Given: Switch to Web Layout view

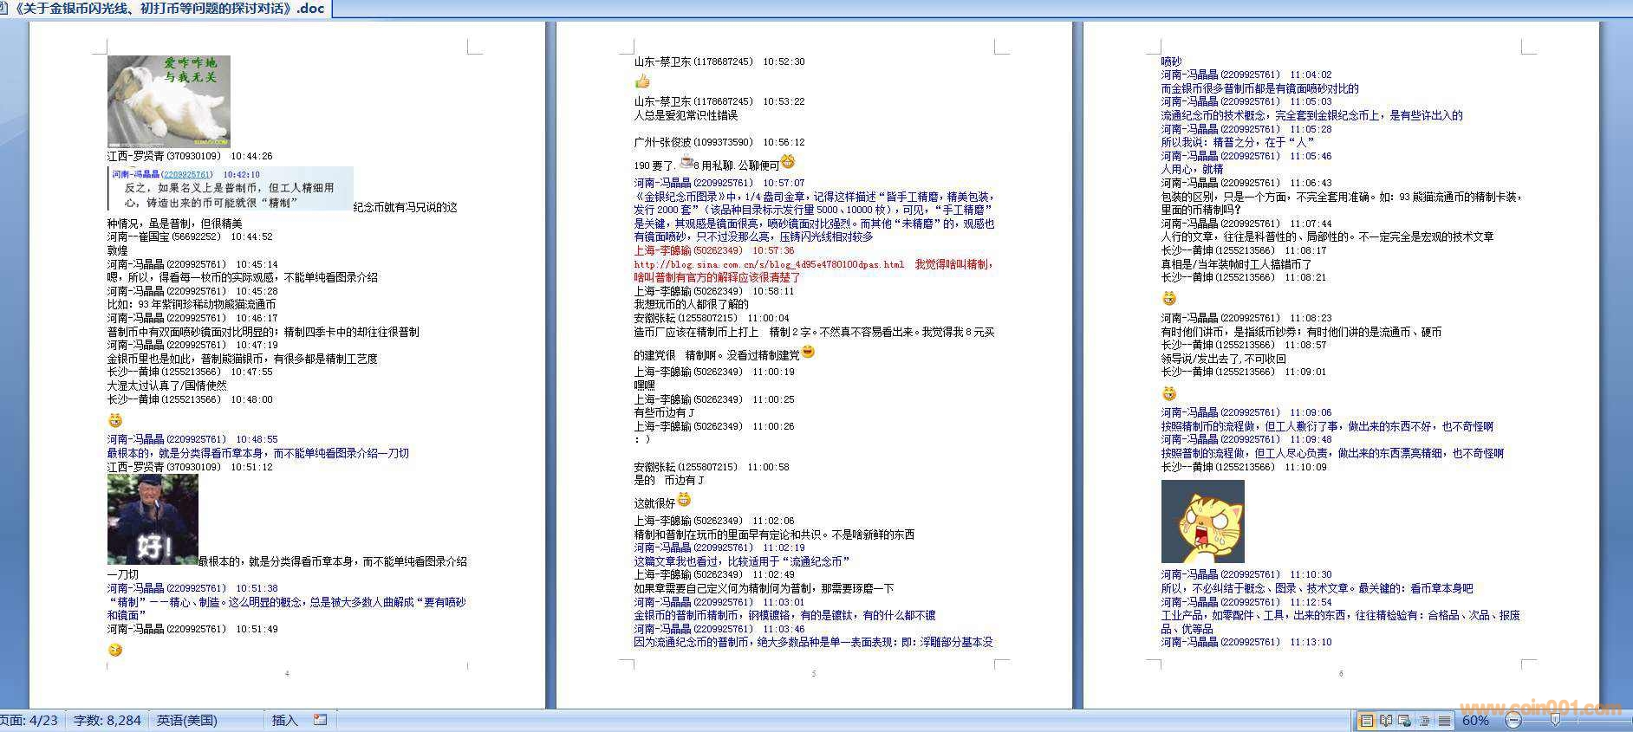Looking at the screenshot, I should pyautogui.click(x=1404, y=721).
